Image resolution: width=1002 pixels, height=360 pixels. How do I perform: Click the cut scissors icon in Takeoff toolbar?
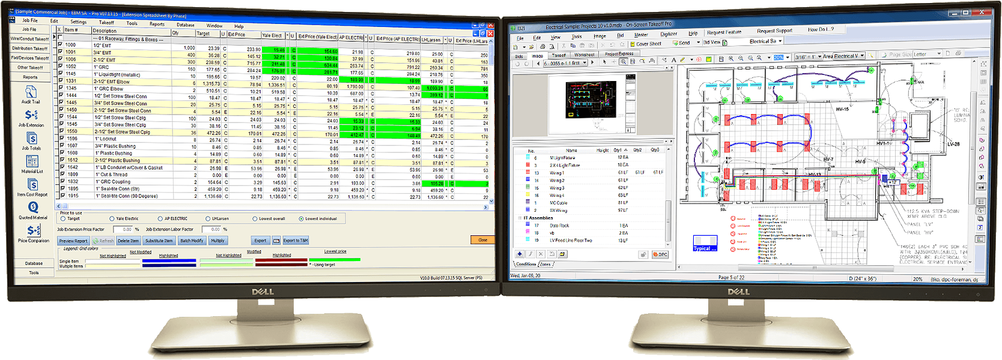[563, 46]
